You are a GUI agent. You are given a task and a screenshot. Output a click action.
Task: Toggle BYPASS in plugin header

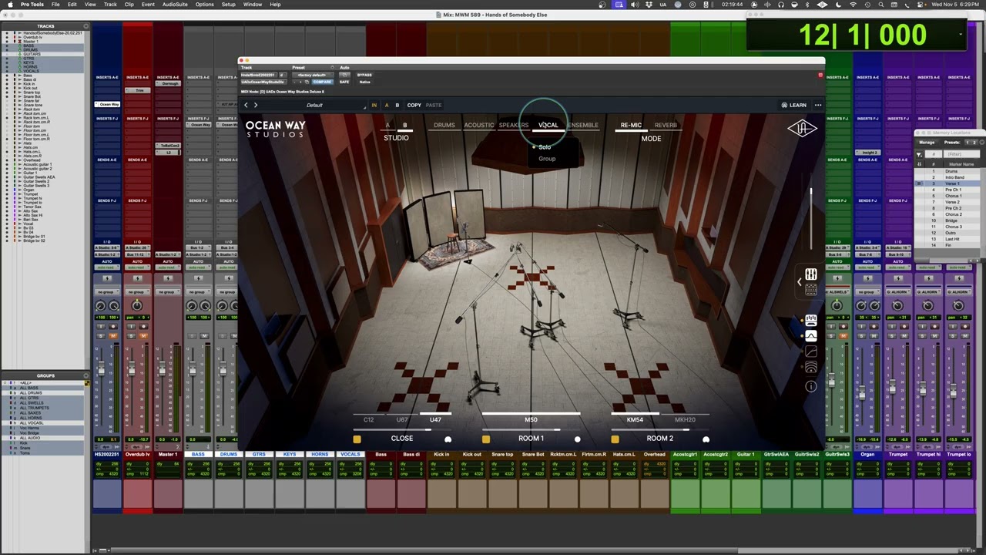pyautogui.click(x=364, y=75)
